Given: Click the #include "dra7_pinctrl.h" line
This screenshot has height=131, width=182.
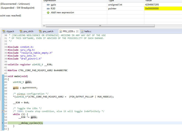Looking at the screenshot, I should click(25, 59).
